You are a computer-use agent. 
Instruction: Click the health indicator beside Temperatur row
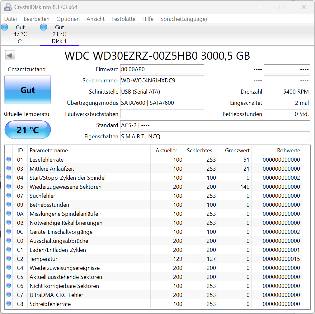pyautogui.click(x=9, y=259)
